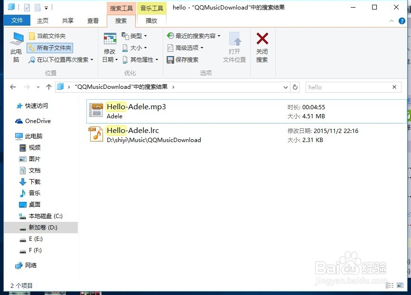Screen dimensions: 411x295
Task: Select OneDrive in the navigation pane
Action: coord(37,121)
